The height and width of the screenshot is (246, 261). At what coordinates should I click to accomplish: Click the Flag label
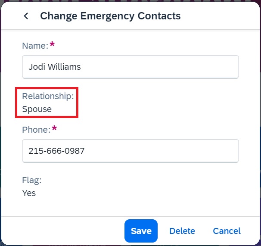pos(32,180)
